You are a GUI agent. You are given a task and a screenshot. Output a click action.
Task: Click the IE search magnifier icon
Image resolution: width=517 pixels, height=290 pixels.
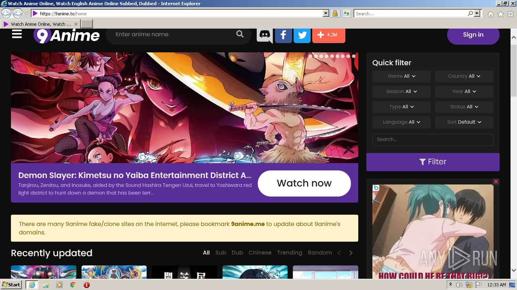pyautogui.click(x=470, y=13)
